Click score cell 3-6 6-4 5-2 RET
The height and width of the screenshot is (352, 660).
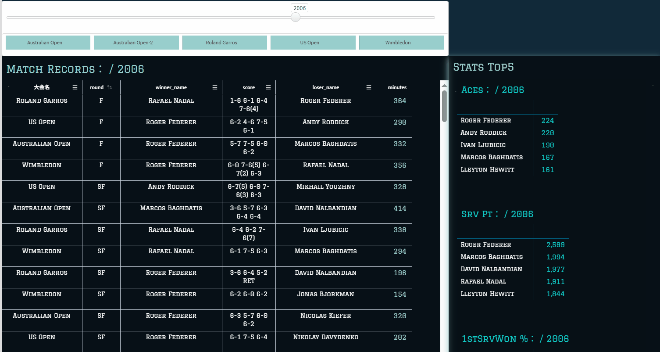249,277
